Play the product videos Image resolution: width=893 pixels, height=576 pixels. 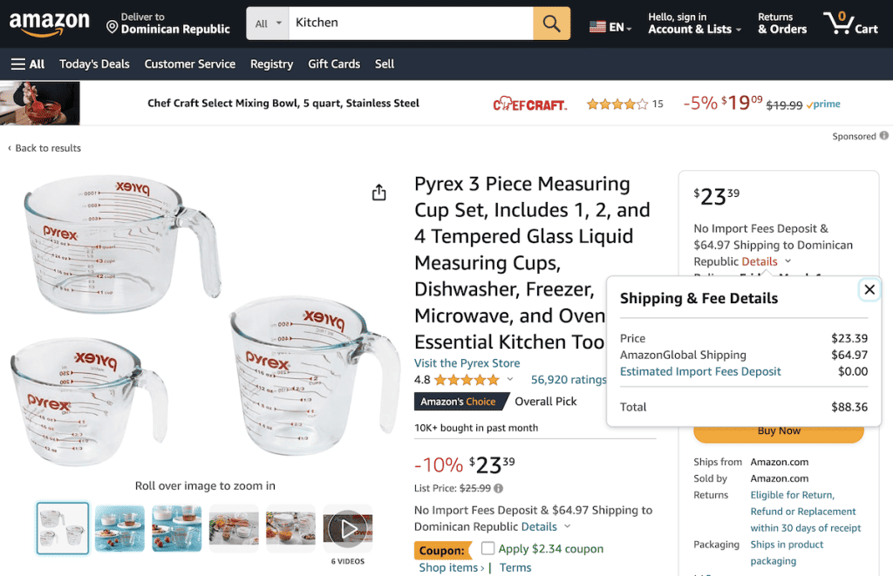click(x=347, y=526)
